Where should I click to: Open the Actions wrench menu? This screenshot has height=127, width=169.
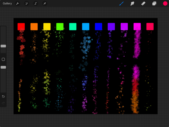(x=17, y=4)
